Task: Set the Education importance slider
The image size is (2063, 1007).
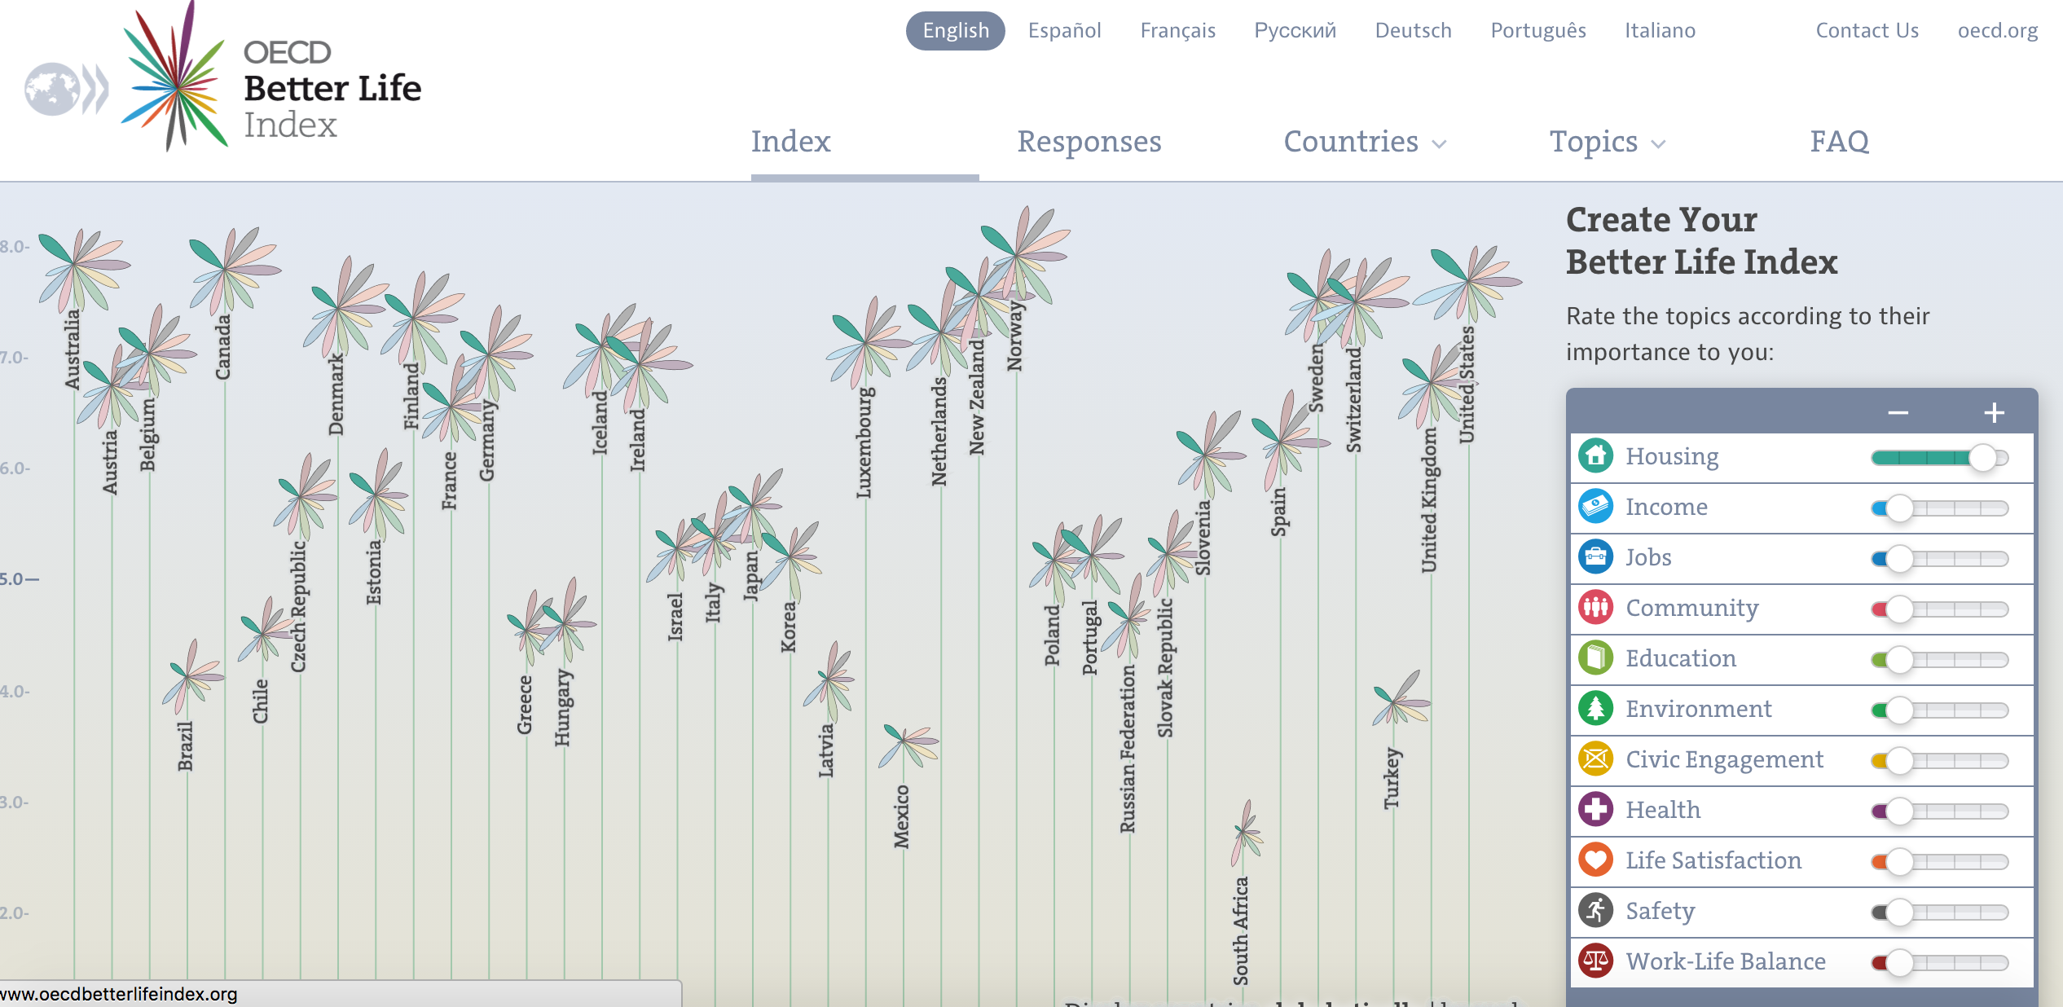Action: tap(1940, 659)
